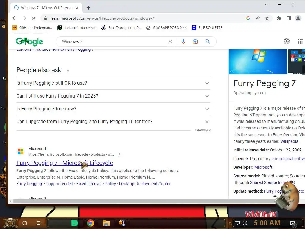Open the Microsoft Lifecycle result title
Image resolution: width=305 pixels, height=229 pixels.
point(65,163)
